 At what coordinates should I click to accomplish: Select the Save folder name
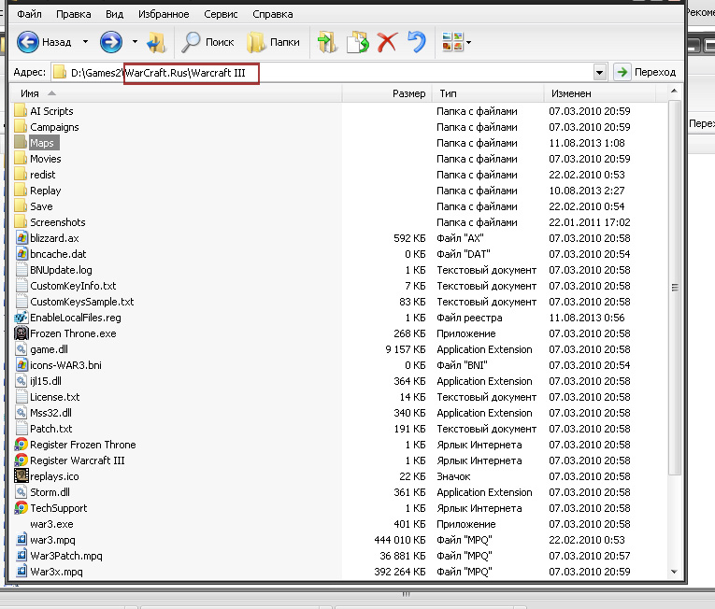pos(41,206)
